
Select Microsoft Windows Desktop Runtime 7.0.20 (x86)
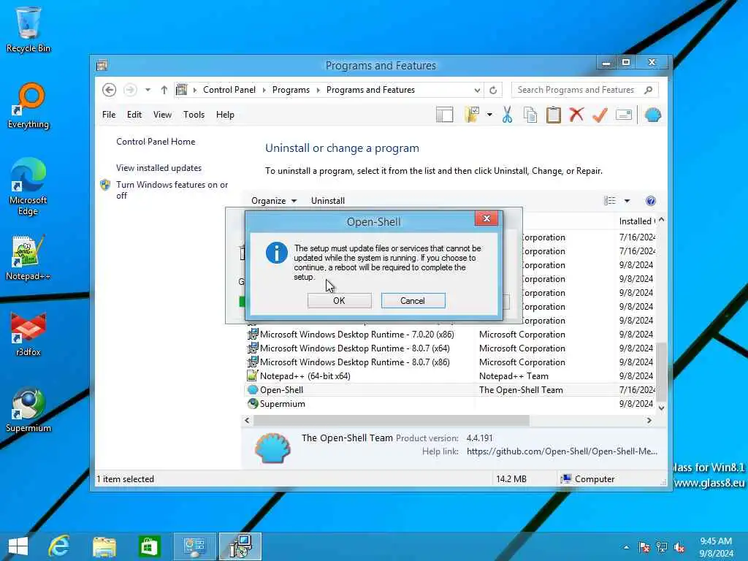(356, 335)
